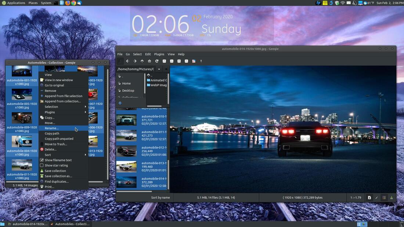
Task: Open the path history dropdown arrow
Action: click(x=159, y=69)
